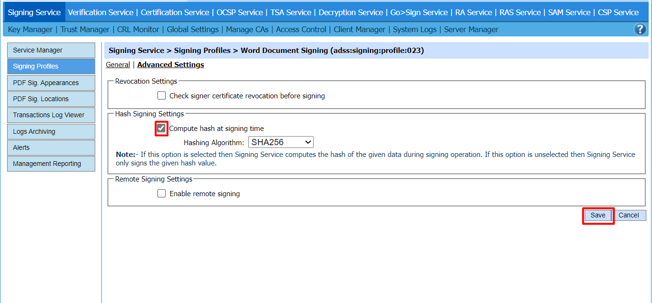Cancel the profile changes
Viewport: 652px width, 303px height.
coord(629,216)
